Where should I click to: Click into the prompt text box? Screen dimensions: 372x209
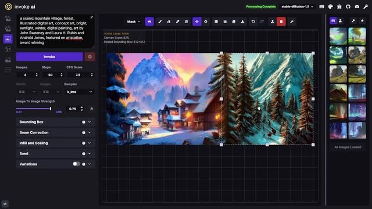56,31
